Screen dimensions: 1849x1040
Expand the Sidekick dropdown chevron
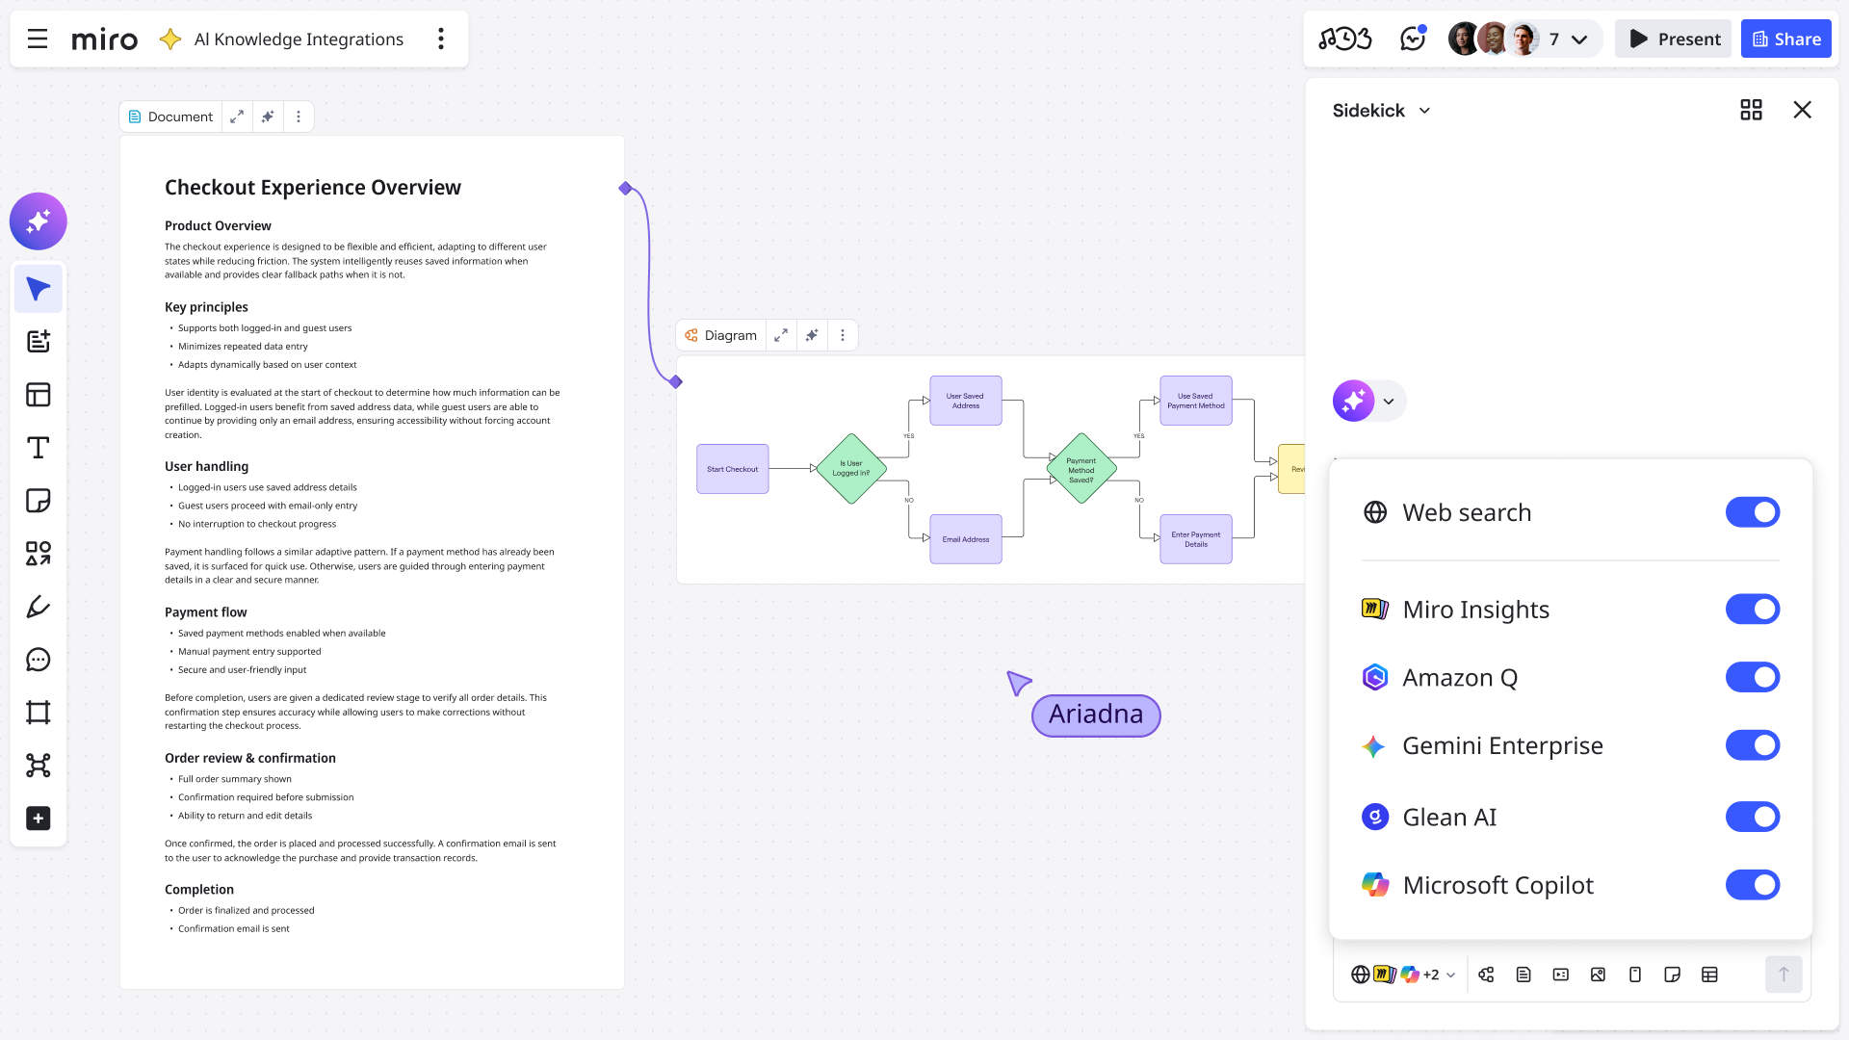click(x=1425, y=111)
